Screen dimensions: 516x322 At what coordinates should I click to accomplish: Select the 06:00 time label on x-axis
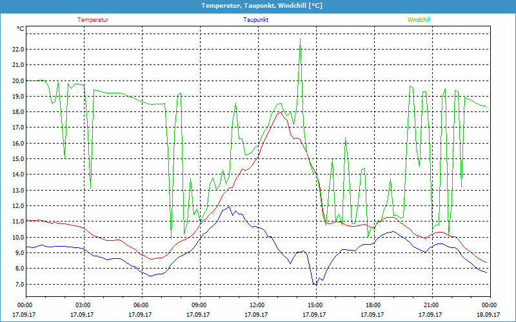(141, 305)
